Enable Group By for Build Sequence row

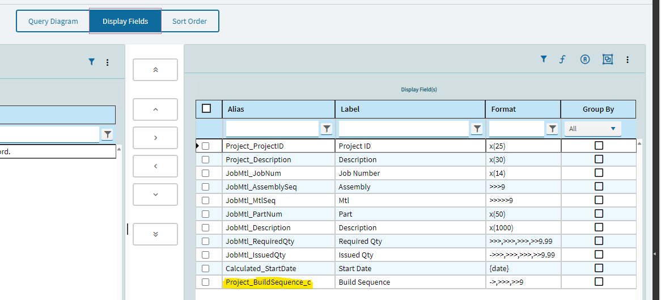coord(599,281)
